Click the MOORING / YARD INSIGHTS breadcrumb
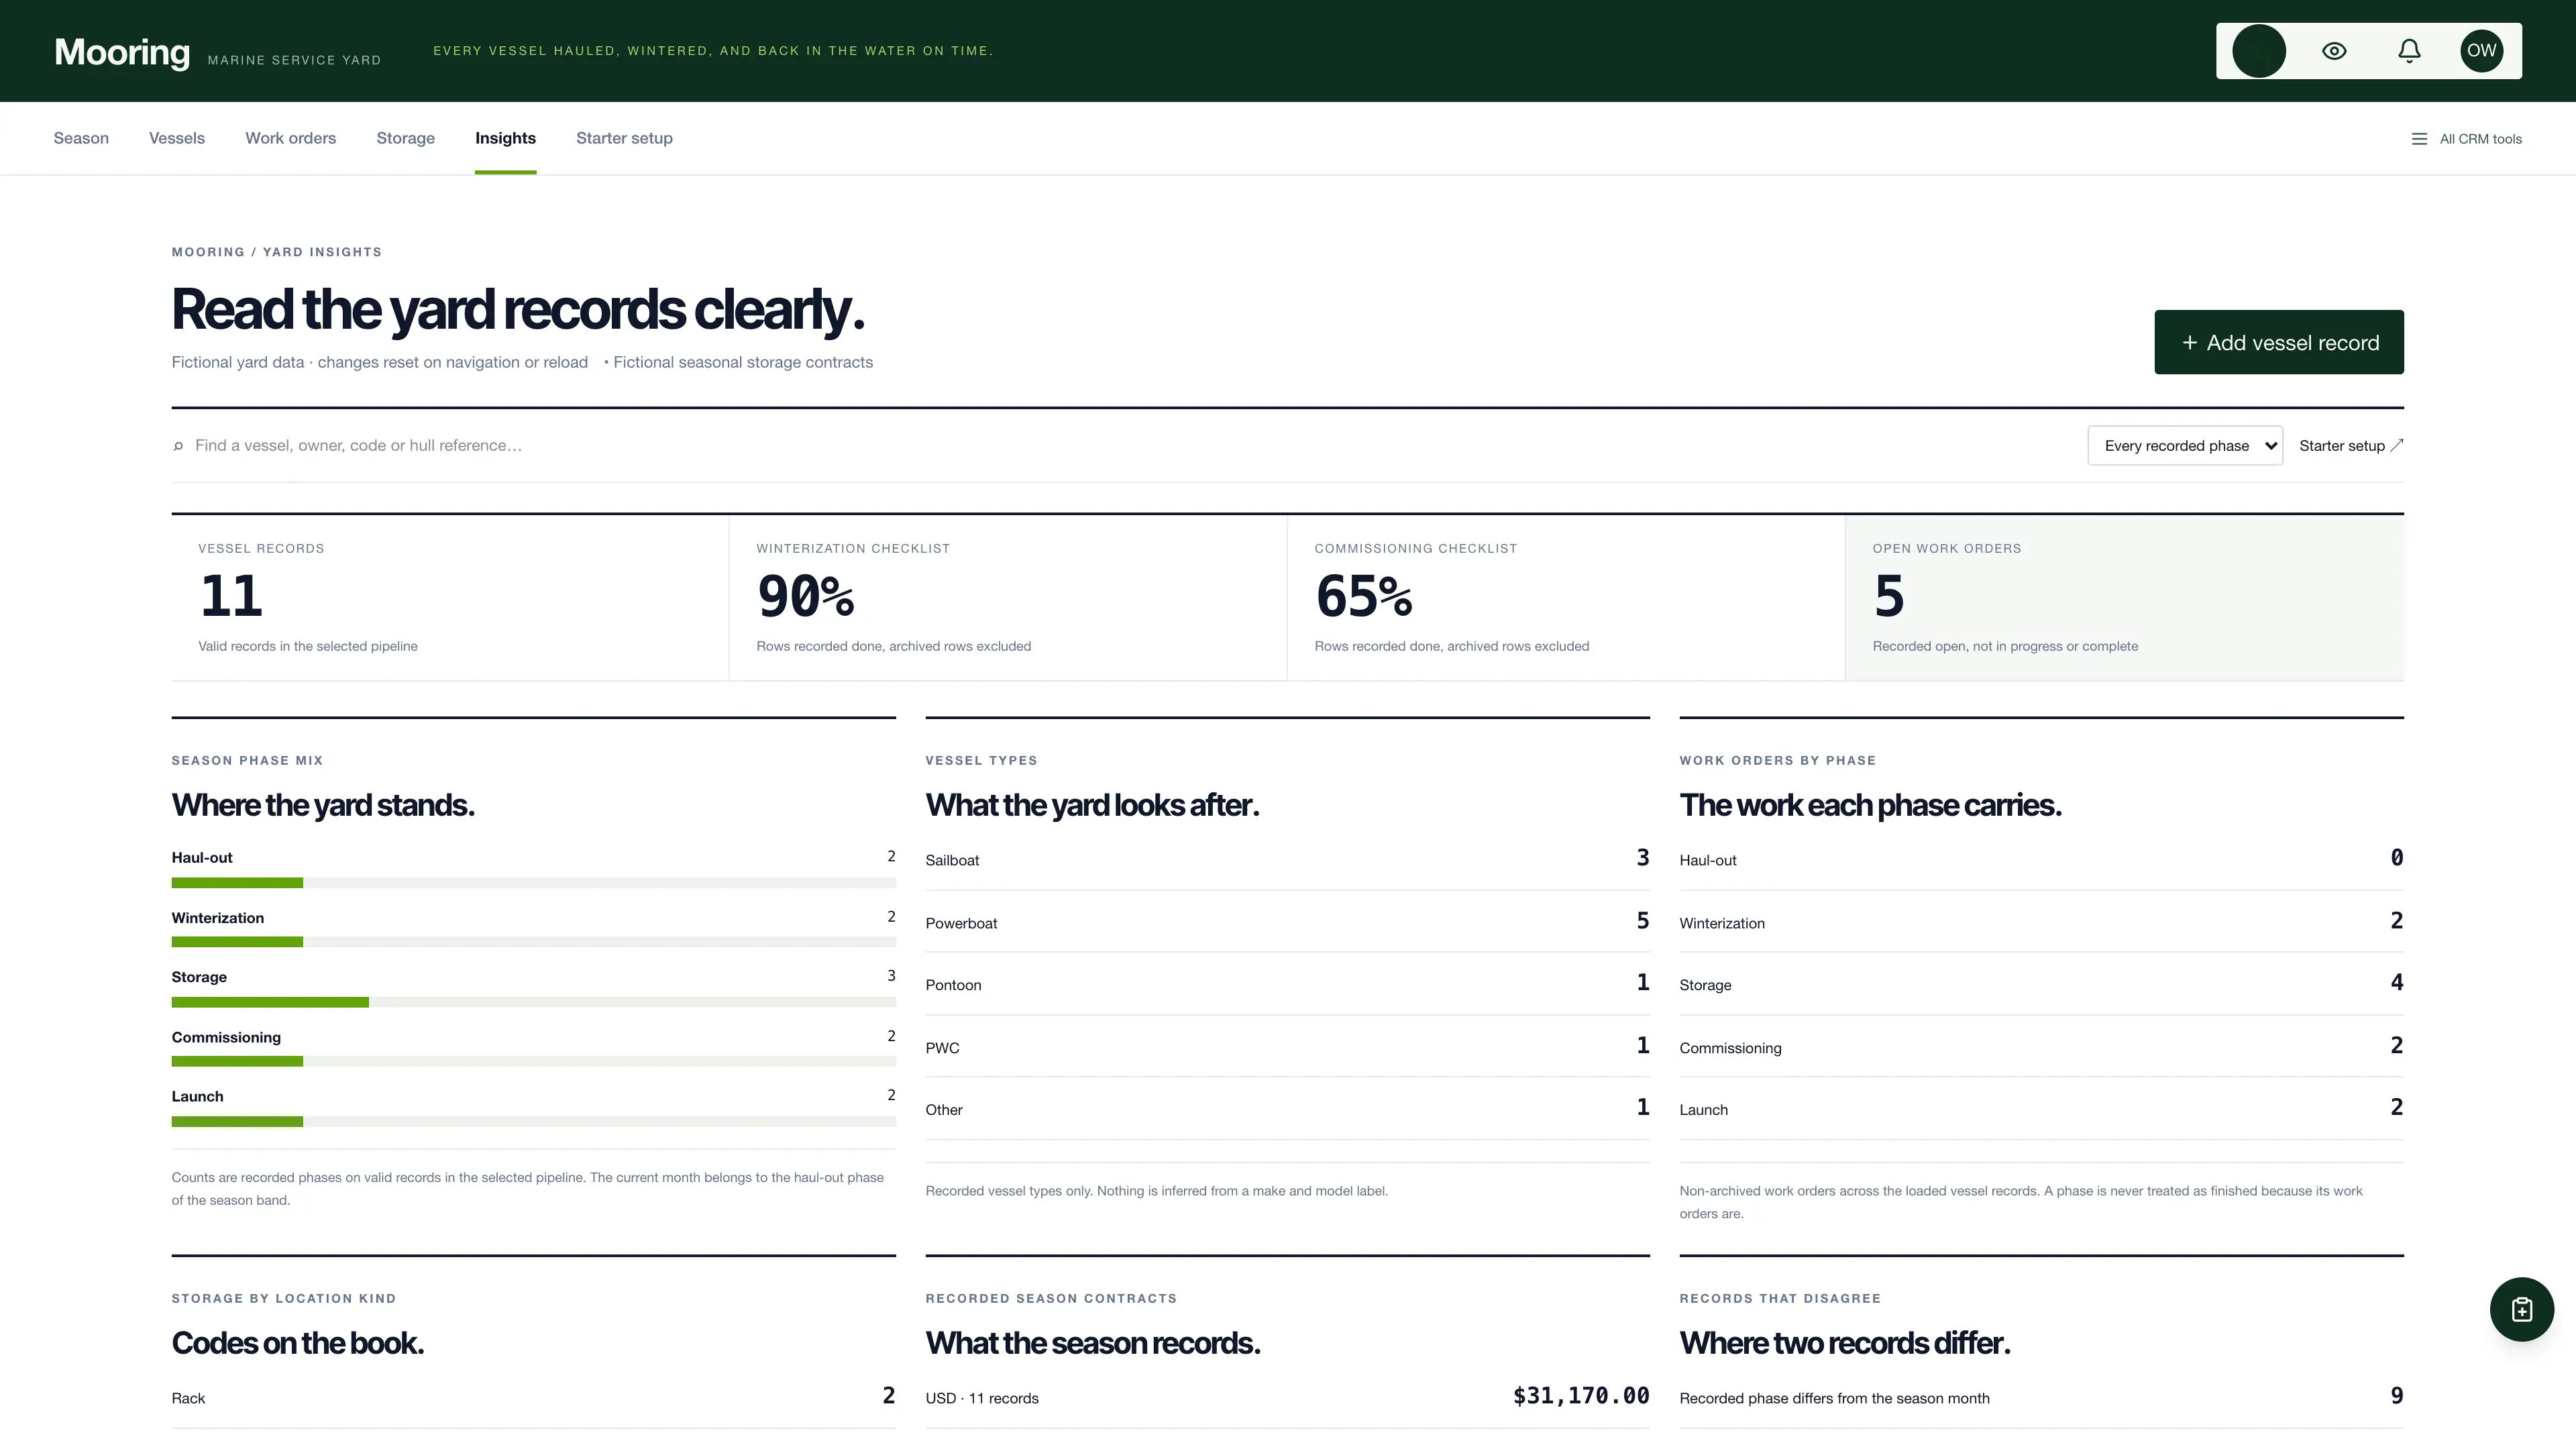 (x=277, y=252)
